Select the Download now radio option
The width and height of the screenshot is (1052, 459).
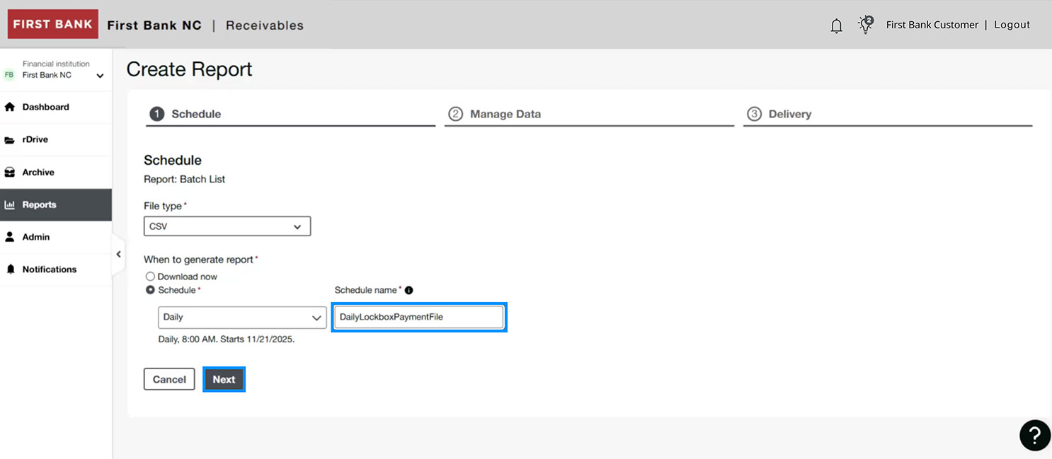[x=150, y=276]
